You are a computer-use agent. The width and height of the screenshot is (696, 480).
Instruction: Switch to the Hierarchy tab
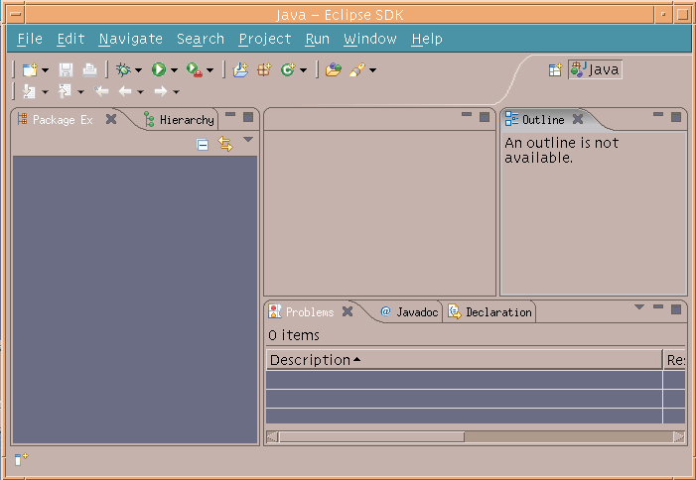click(x=180, y=120)
